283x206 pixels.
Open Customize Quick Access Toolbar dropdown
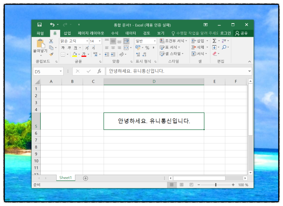(79, 25)
